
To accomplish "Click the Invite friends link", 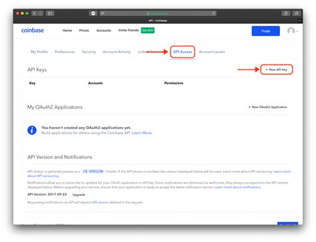I will point(129,30).
